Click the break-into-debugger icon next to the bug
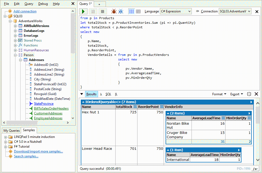 (120, 11)
